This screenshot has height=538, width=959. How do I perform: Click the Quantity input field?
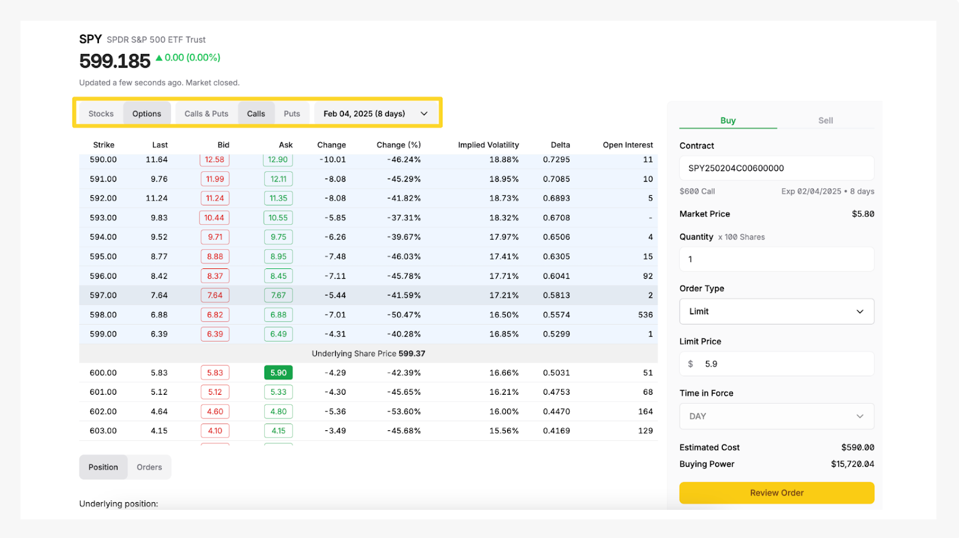click(777, 259)
